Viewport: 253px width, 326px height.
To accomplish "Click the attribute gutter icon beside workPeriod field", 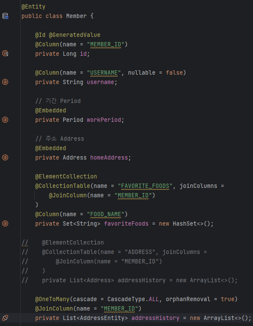I will (x=5, y=120).
